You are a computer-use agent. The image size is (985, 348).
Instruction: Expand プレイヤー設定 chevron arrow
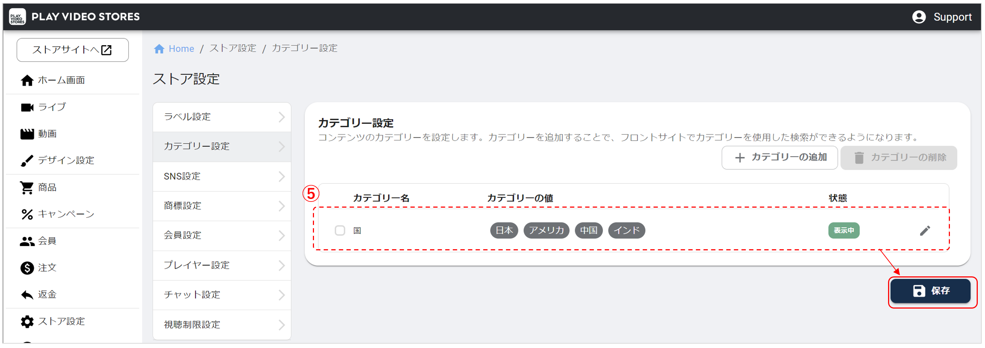point(281,266)
